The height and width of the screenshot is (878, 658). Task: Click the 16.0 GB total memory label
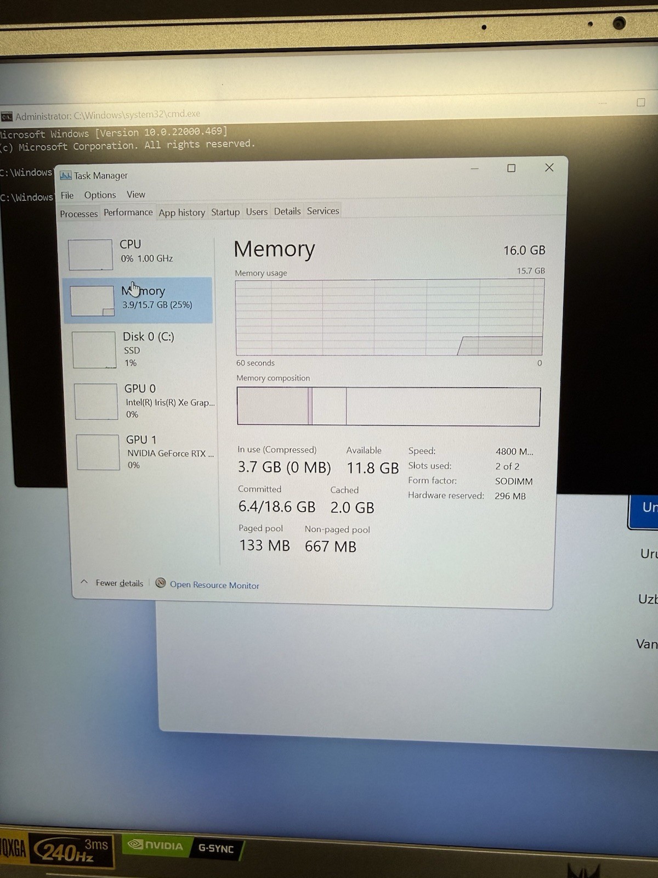click(x=524, y=250)
